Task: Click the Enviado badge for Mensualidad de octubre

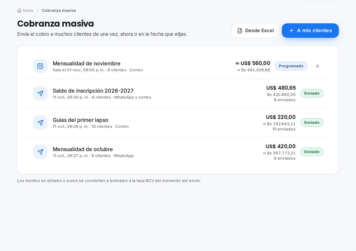Action: pyautogui.click(x=312, y=152)
